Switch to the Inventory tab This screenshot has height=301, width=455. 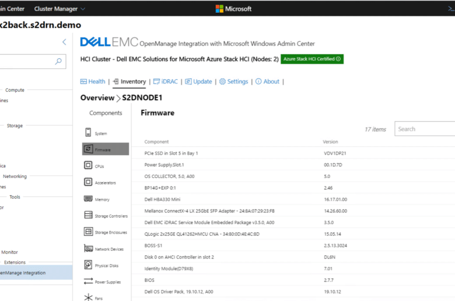(129, 82)
